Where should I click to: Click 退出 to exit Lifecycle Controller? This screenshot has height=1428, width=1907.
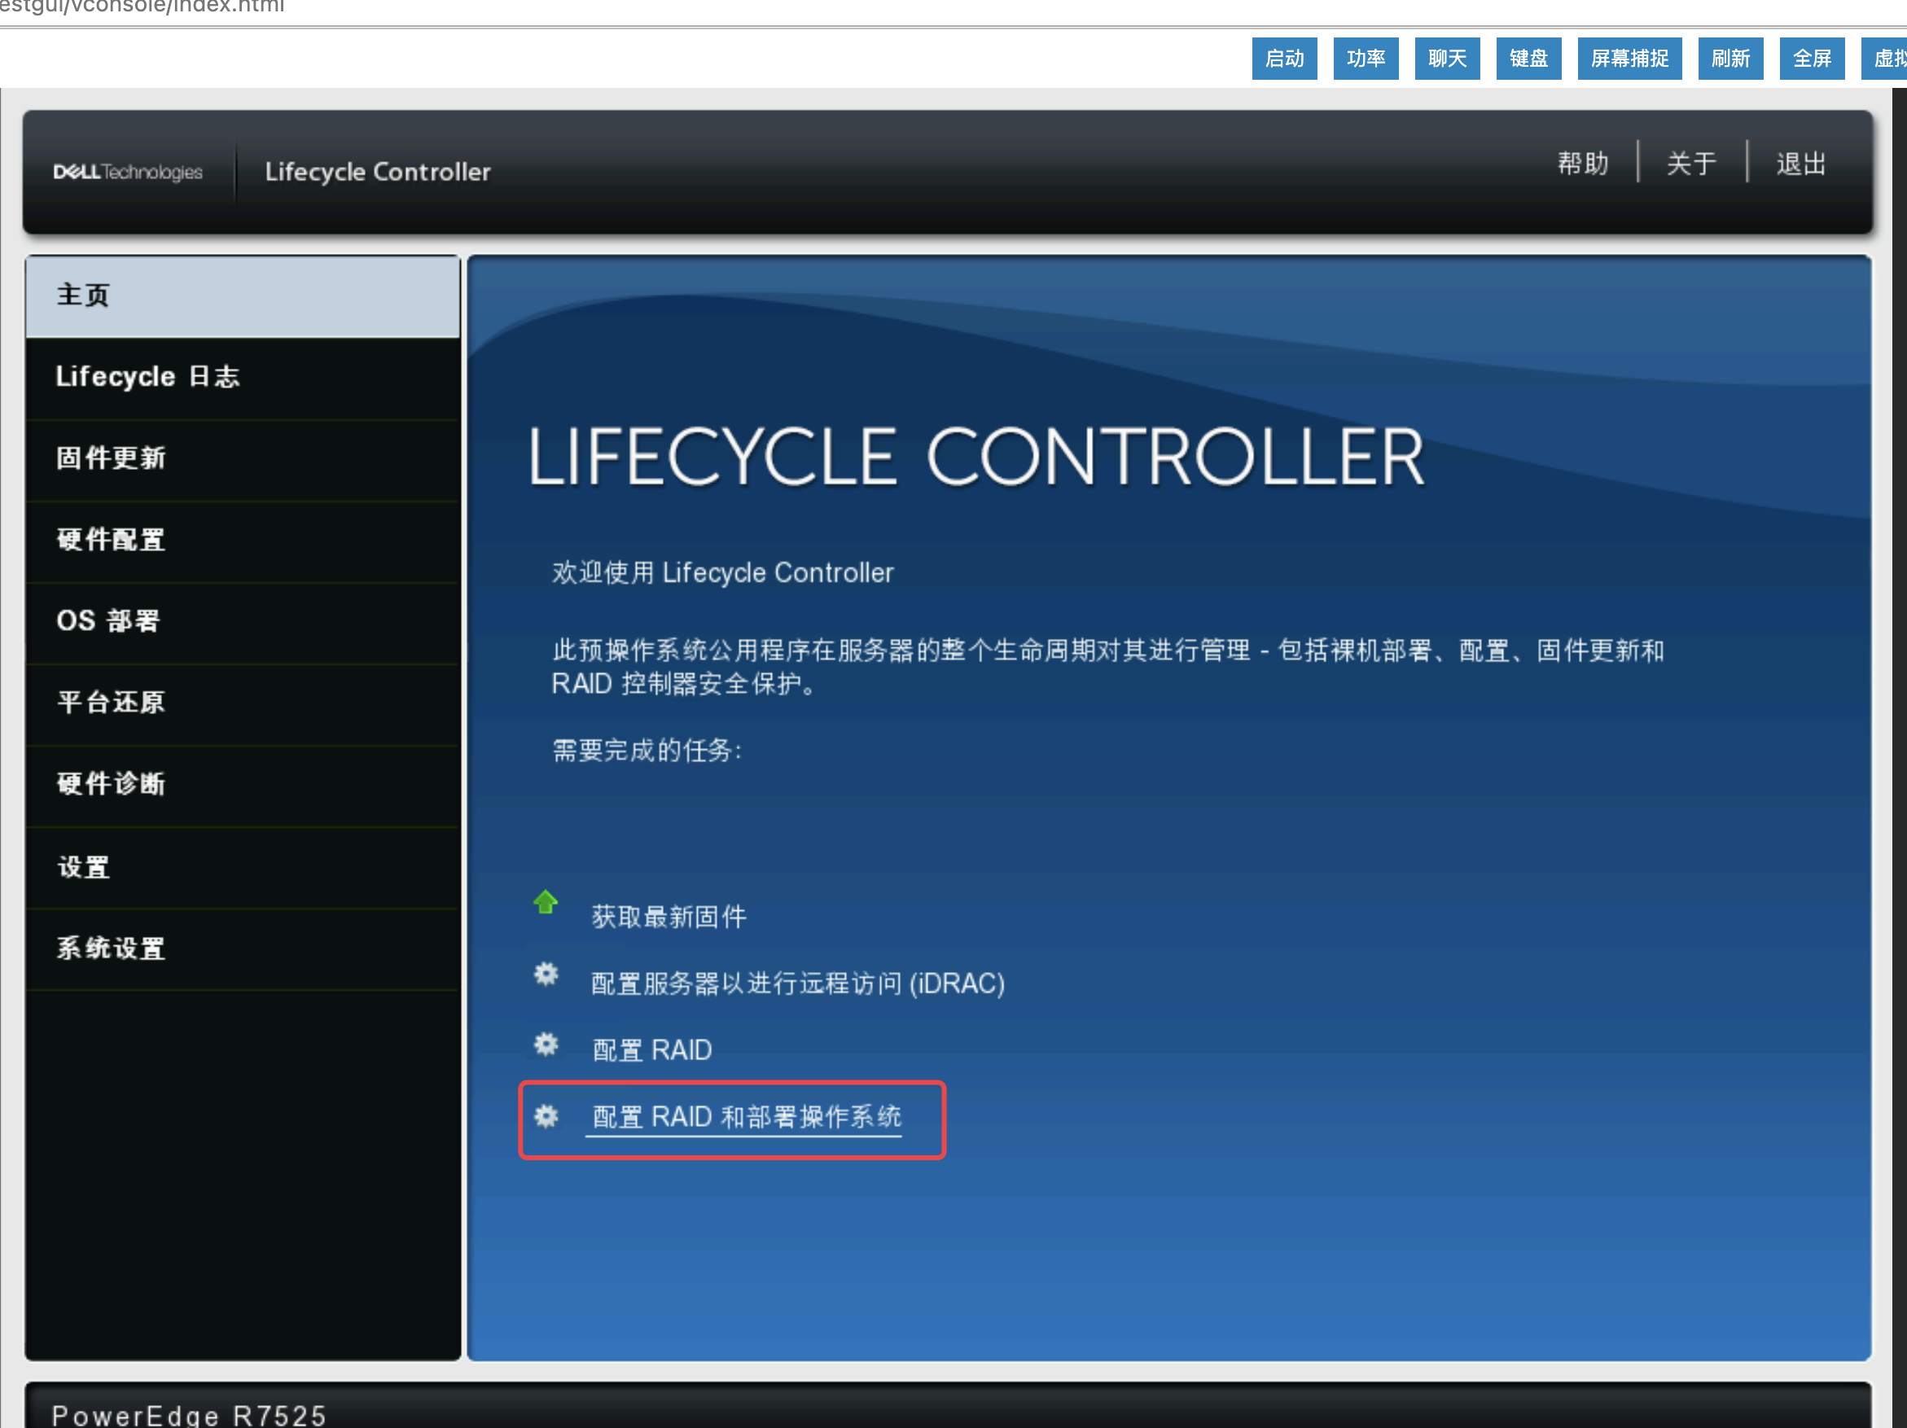tap(1801, 163)
